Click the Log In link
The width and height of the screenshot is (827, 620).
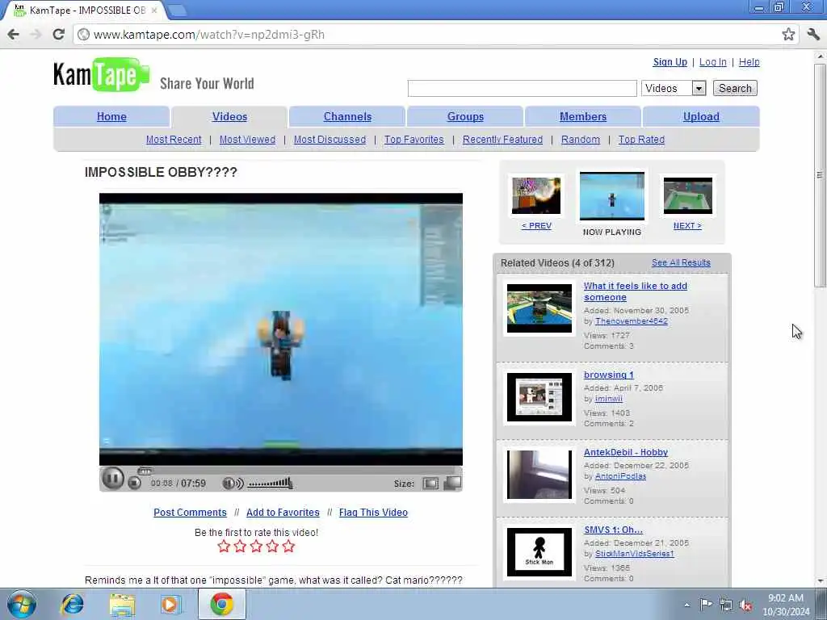(x=712, y=61)
